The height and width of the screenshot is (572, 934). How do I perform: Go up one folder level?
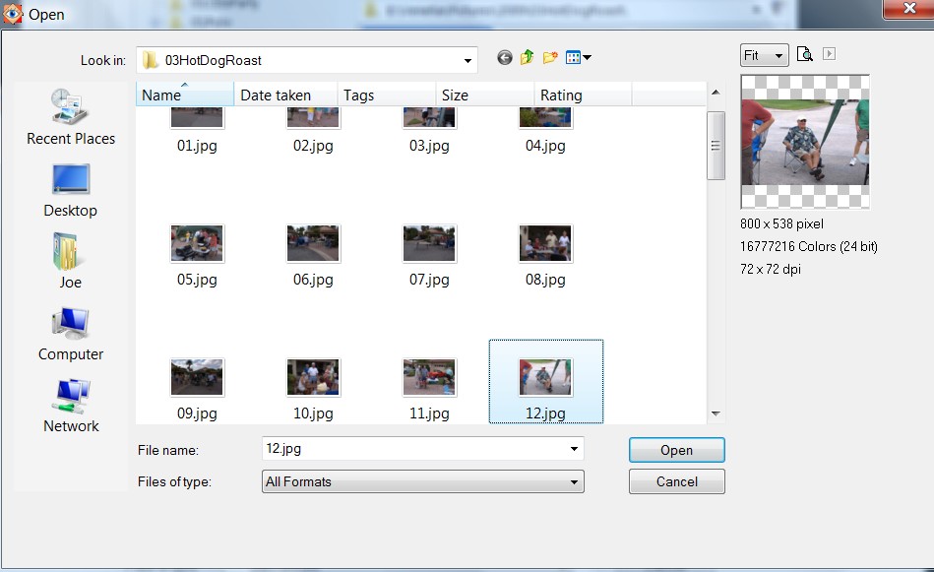point(528,58)
